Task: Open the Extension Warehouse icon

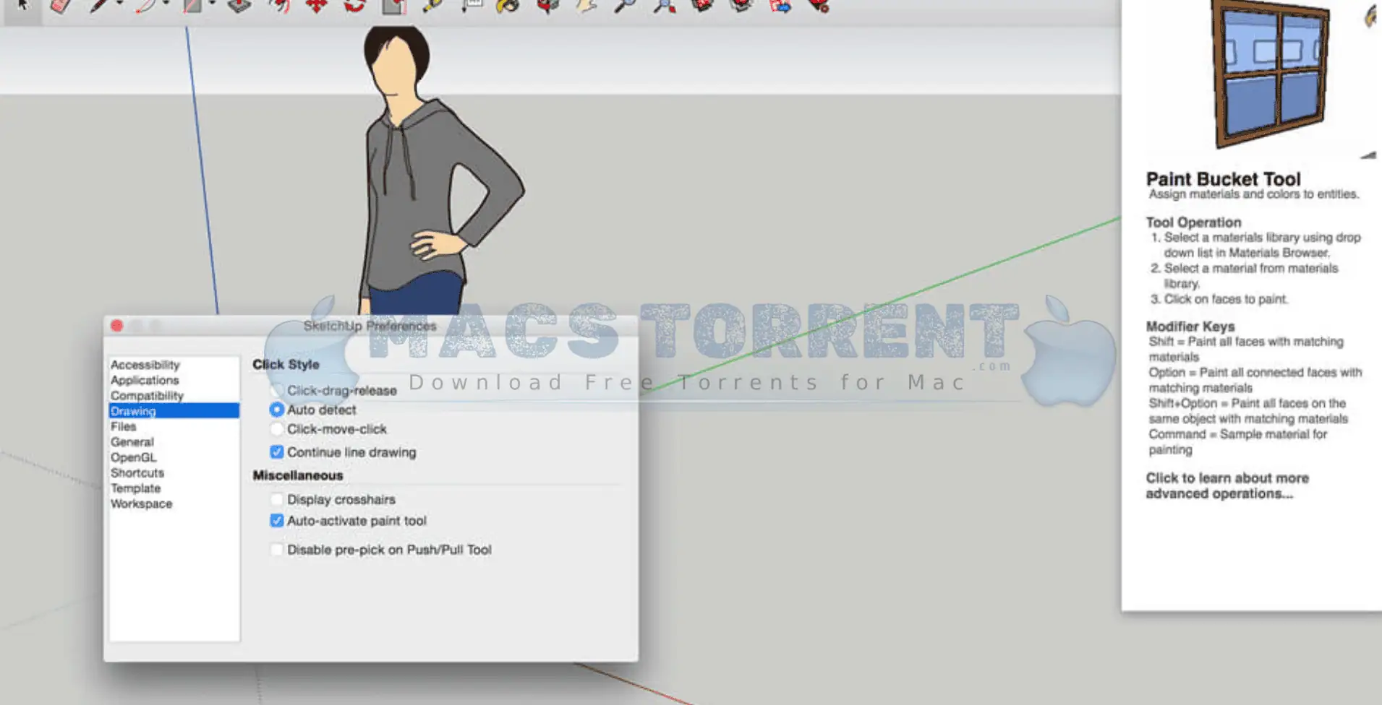Action: click(741, 6)
